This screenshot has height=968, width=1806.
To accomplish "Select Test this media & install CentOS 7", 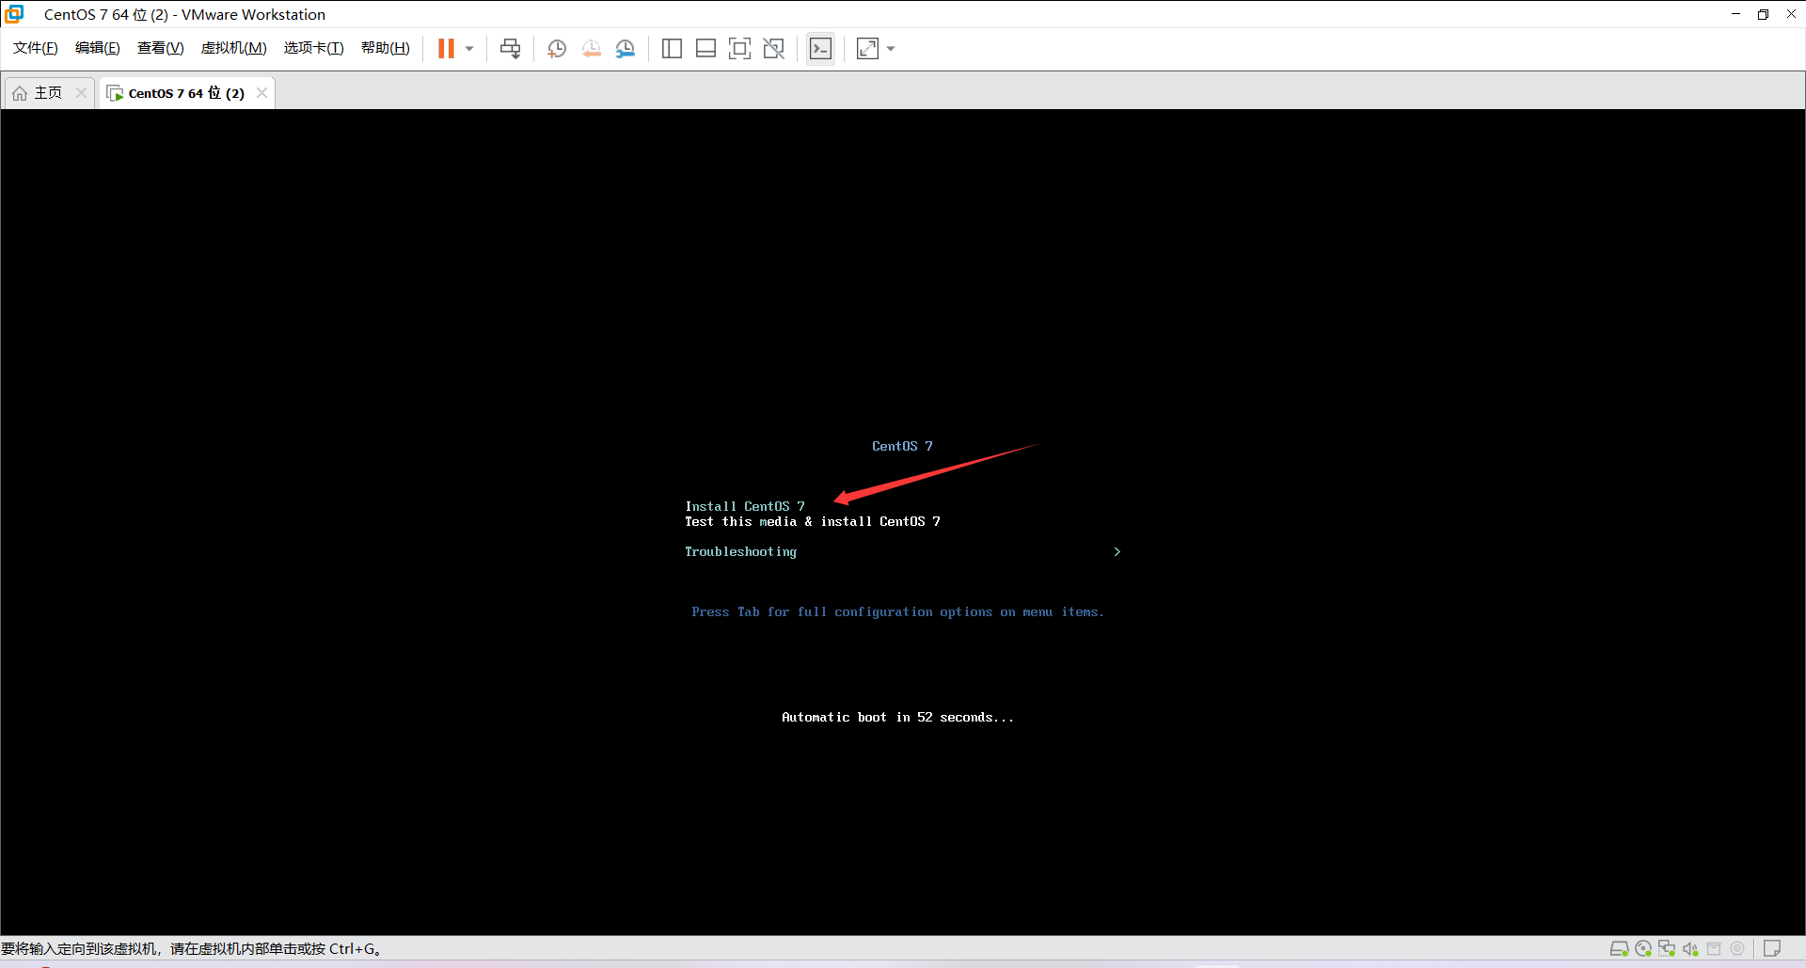I will 813,521.
